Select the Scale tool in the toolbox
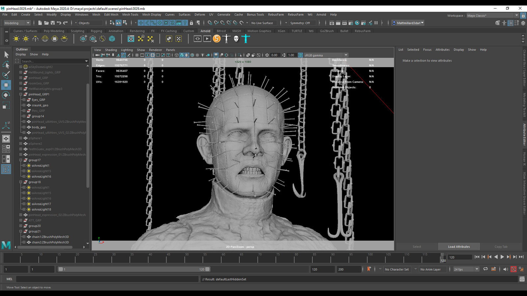Screen dimensions: 527x296 pyautogui.click(x=6, y=105)
